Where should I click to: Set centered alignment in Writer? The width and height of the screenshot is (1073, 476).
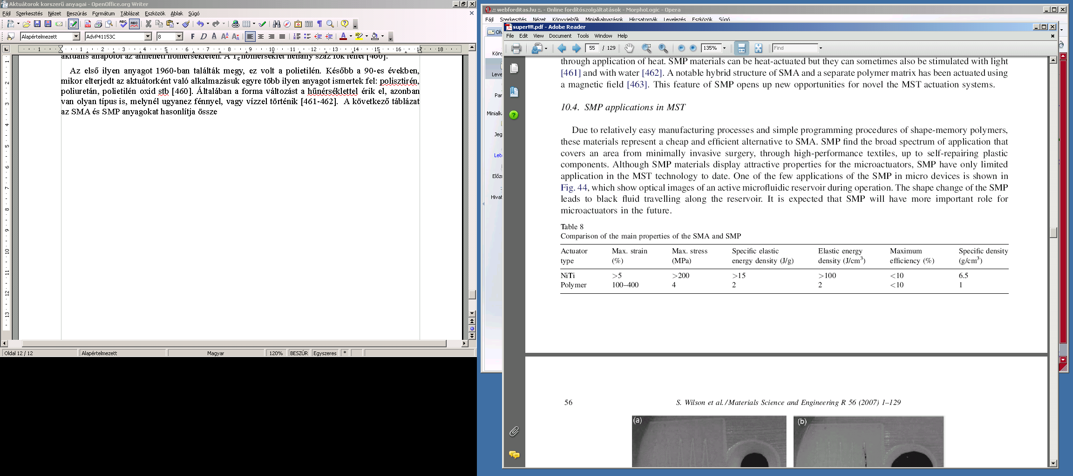point(261,36)
